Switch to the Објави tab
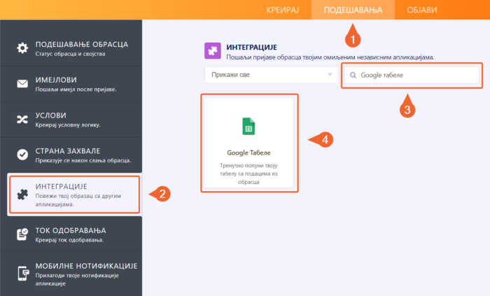Viewport: 490px width, 296px height. [422, 10]
